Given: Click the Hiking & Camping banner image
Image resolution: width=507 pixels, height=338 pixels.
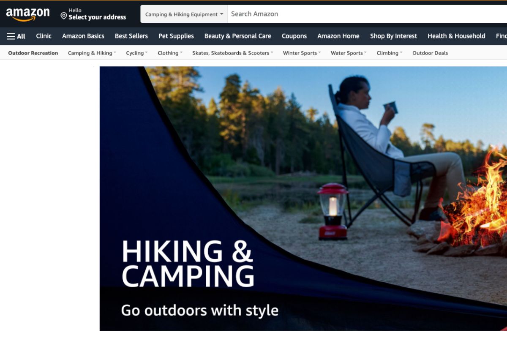Looking at the screenshot, I should (303, 199).
